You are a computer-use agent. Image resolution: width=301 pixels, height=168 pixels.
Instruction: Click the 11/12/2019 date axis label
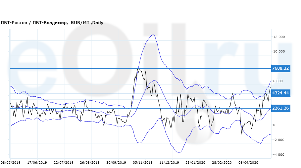coord(169,163)
